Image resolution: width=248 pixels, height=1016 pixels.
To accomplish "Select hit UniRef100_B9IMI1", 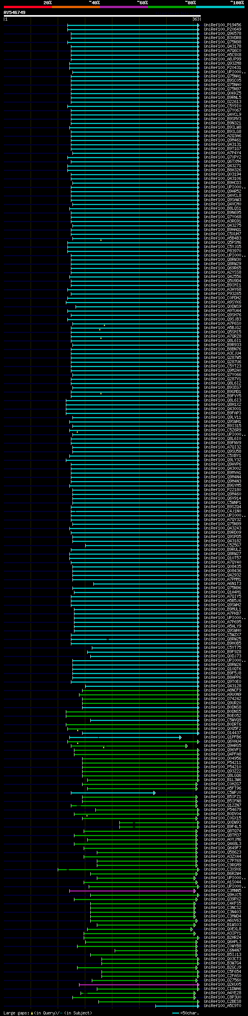I will click(x=222, y=285).
